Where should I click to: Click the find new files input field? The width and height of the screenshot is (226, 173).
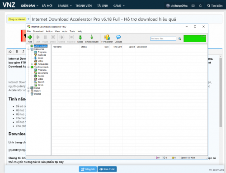(163, 38)
